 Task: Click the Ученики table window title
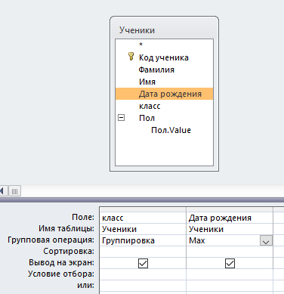pos(137,30)
